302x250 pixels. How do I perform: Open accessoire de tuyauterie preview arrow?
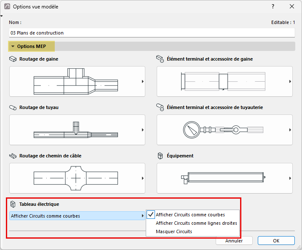tap(290, 130)
